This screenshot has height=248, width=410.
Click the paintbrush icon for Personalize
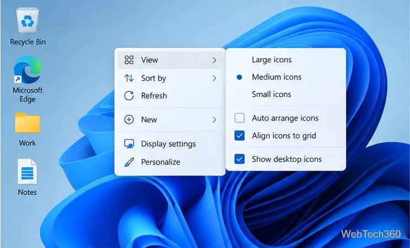pos(129,162)
